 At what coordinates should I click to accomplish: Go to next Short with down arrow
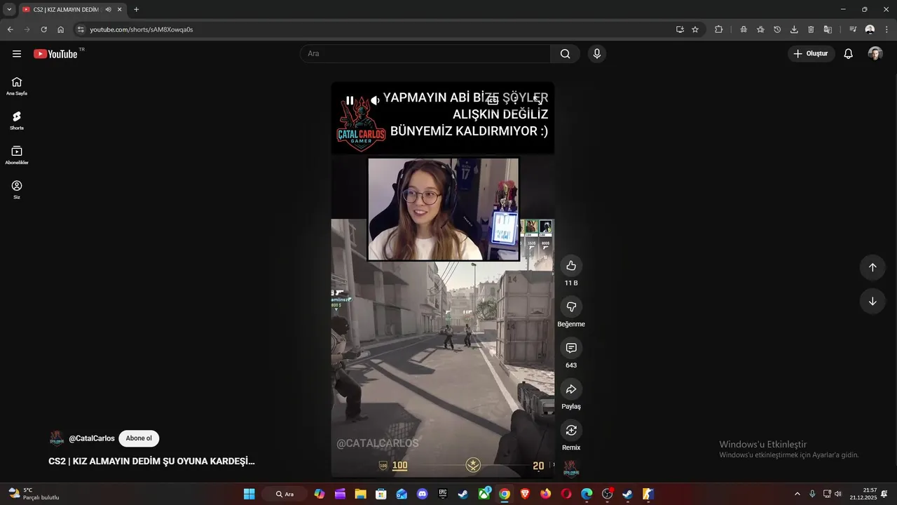(x=872, y=302)
